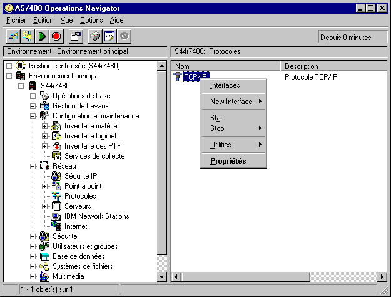This screenshot has width=391, height=297.
Task: Choose Interfaces in context menu
Action: [x=233, y=85]
